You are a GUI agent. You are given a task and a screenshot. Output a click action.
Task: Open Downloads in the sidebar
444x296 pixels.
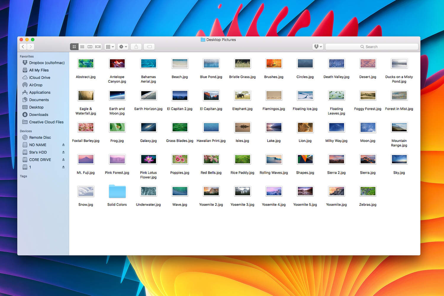pos(38,115)
